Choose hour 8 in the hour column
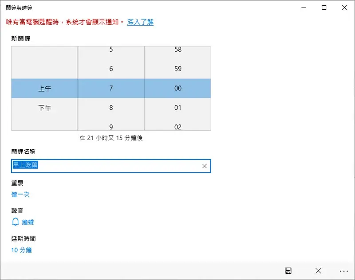This screenshot has width=355, height=280. [x=111, y=108]
